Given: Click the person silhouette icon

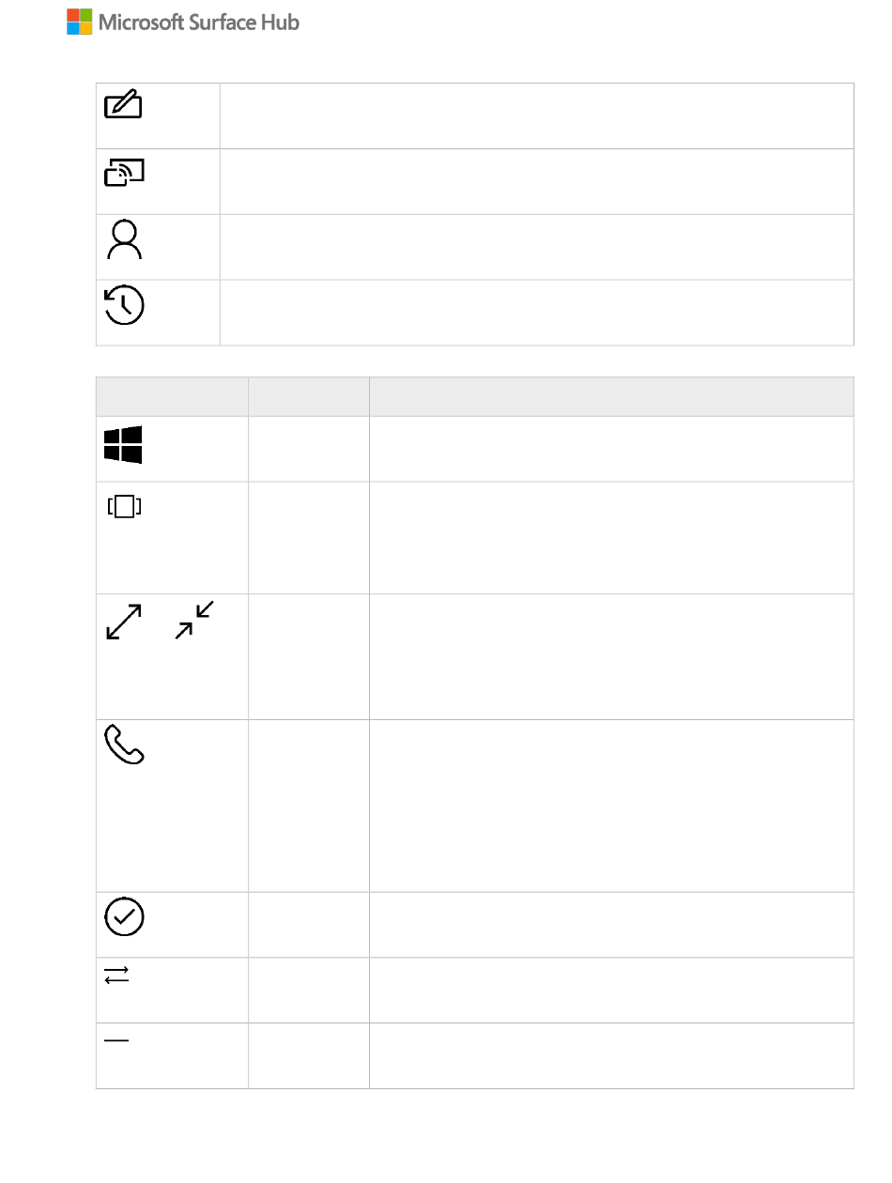Looking at the screenshot, I should 125,239.
